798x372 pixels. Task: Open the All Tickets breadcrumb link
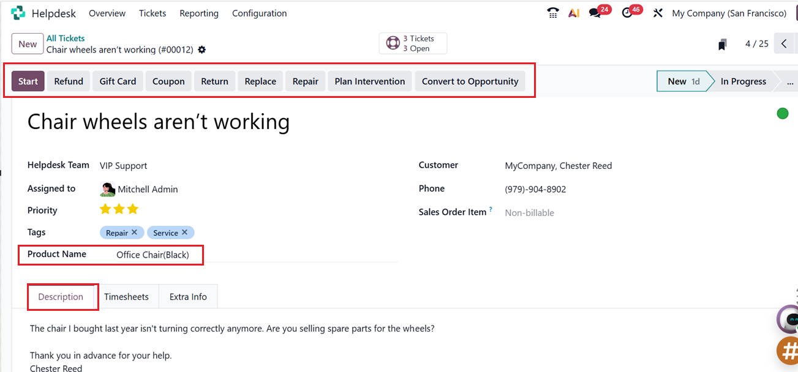(x=66, y=37)
